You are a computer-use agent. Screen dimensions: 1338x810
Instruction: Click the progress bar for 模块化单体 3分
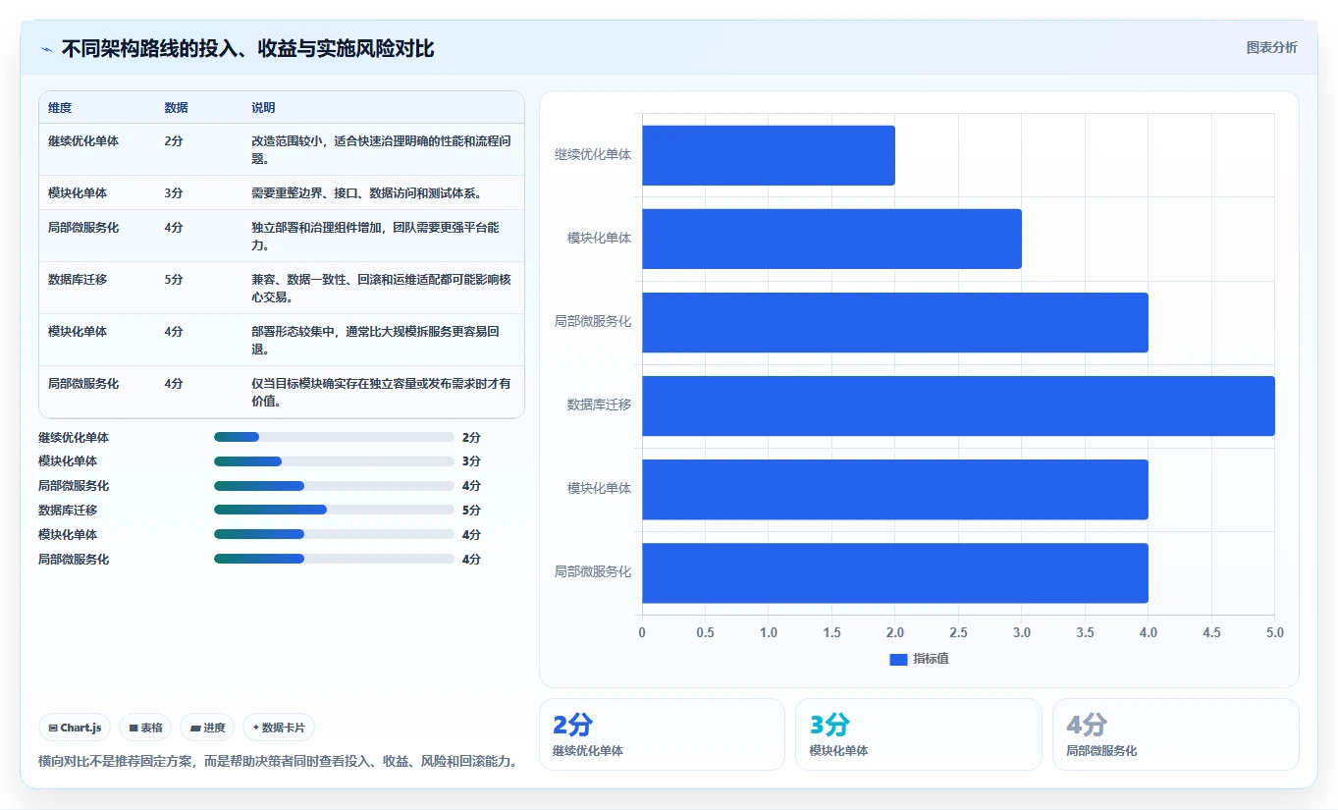pyautogui.click(x=334, y=461)
